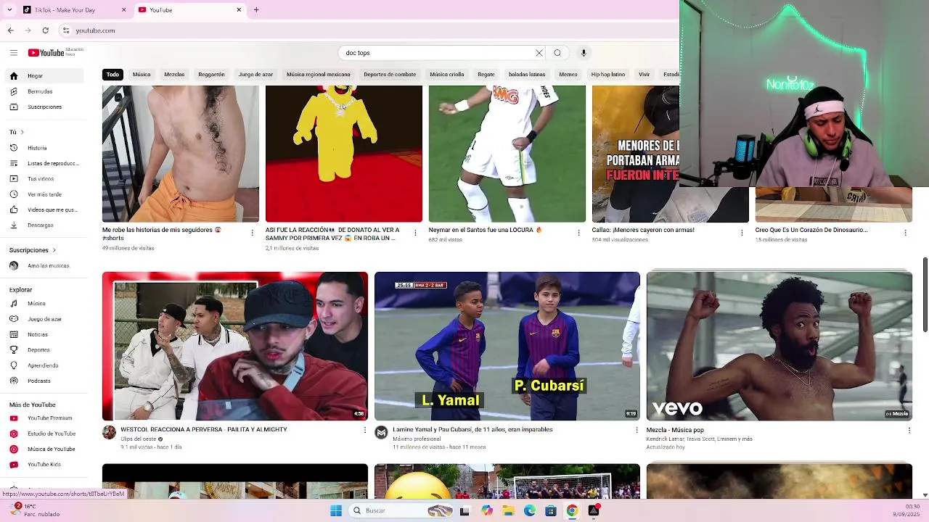Open options for WESTCOL REACCIONA video
Screen dimensions: 929x522
click(x=364, y=431)
